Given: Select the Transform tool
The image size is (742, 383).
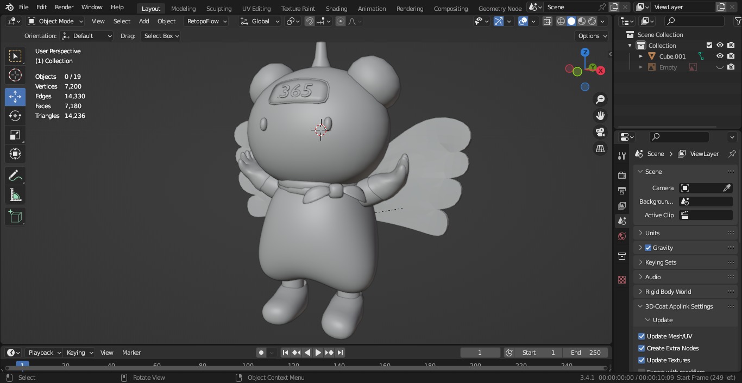Looking at the screenshot, I should (x=15, y=154).
